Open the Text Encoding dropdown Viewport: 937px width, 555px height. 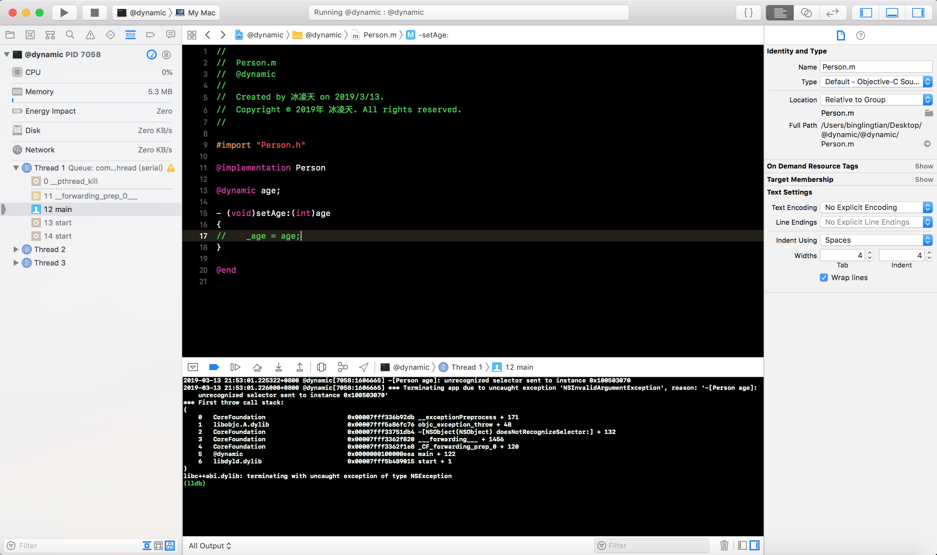pos(876,207)
